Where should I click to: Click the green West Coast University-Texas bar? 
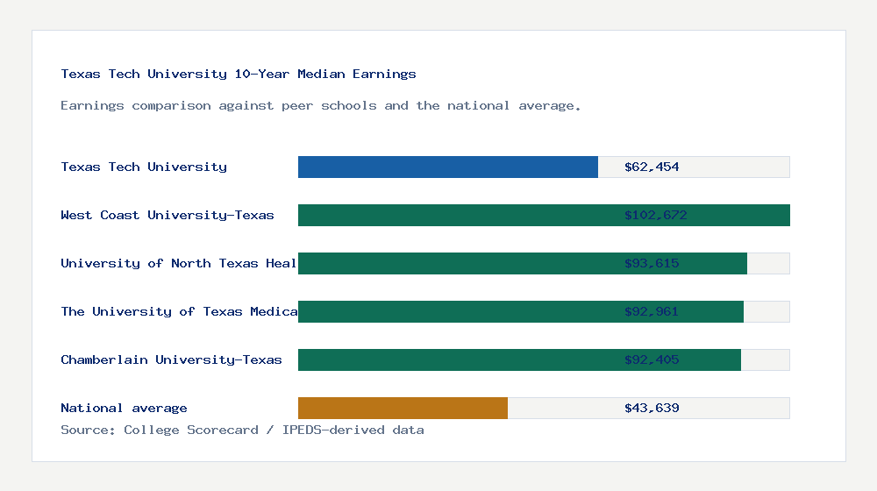click(x=545, y=216)
